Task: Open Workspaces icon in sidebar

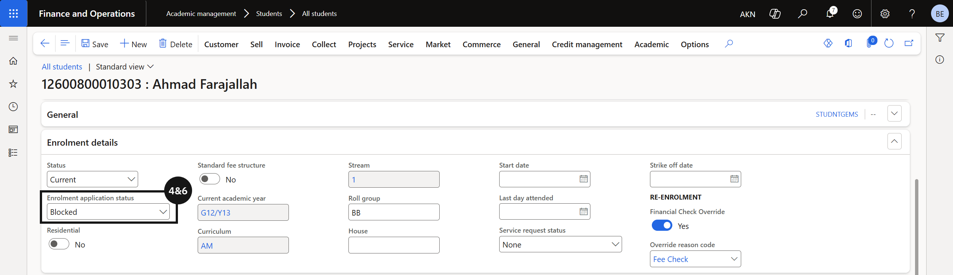Action: coord(13,129)
